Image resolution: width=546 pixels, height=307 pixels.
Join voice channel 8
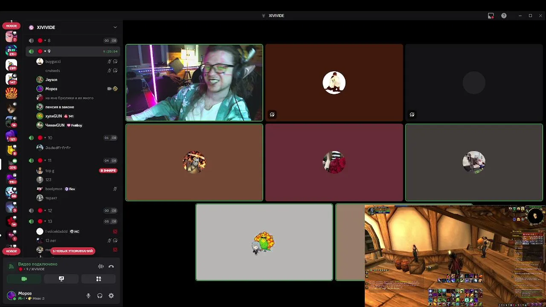[x=73, y=41]
